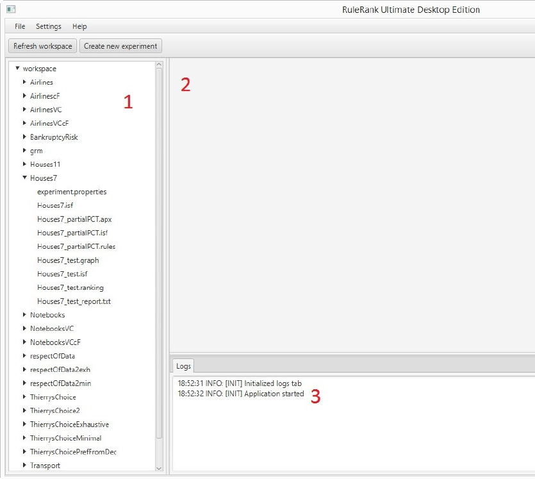Select the Houses7.isf file
Screen dimensions: 535x479
(x=55, y=206)
